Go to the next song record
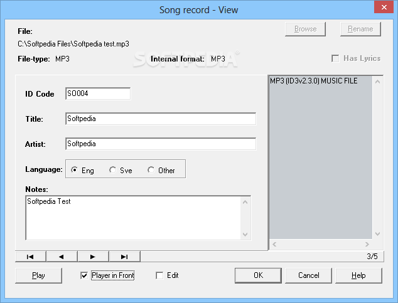 pos(93,257)
